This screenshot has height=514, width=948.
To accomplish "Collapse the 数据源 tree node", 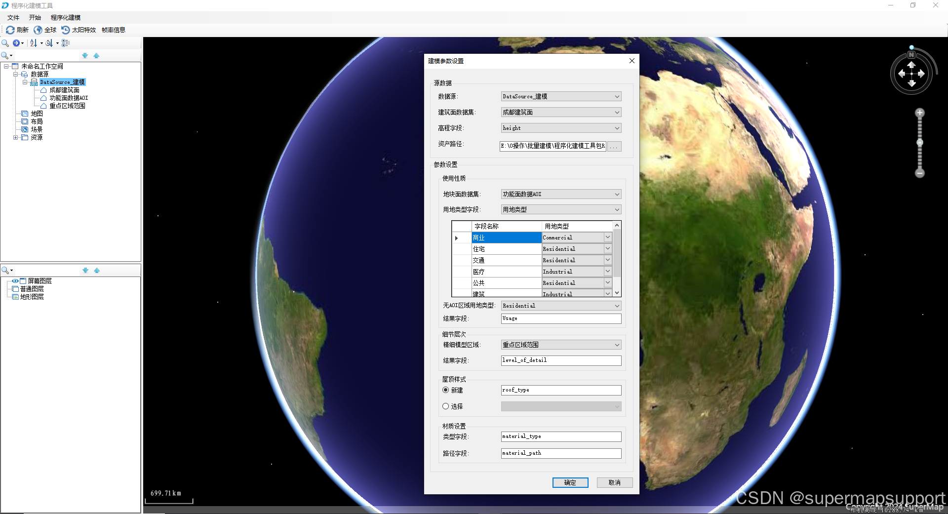I will click(15, 74).
